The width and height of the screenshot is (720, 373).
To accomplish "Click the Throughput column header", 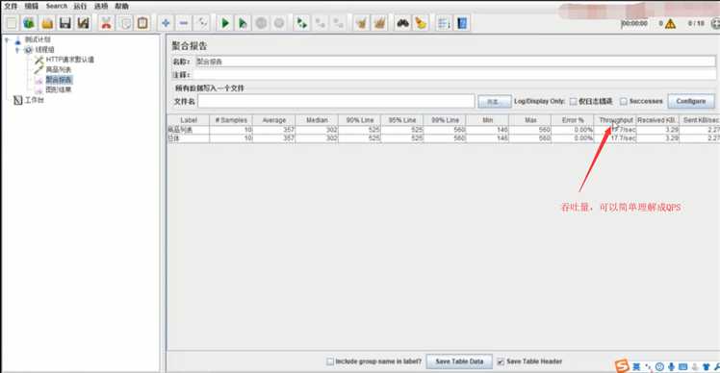I will [615, 120].
